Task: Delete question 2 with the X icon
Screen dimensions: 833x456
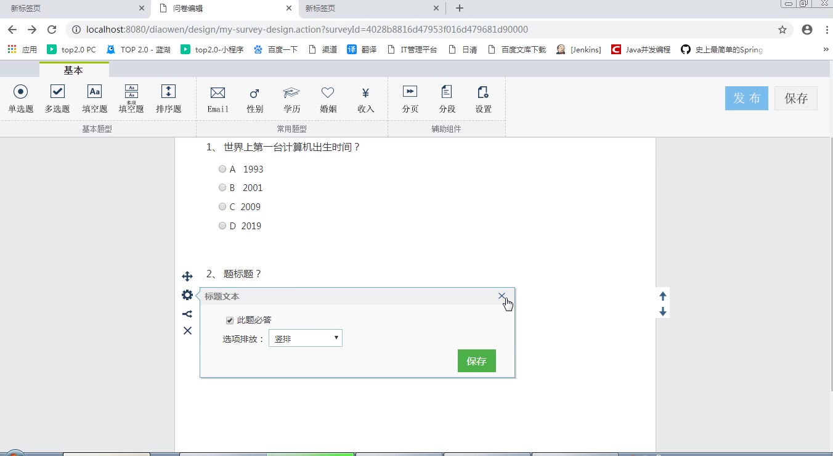Action: click(187, 331)
